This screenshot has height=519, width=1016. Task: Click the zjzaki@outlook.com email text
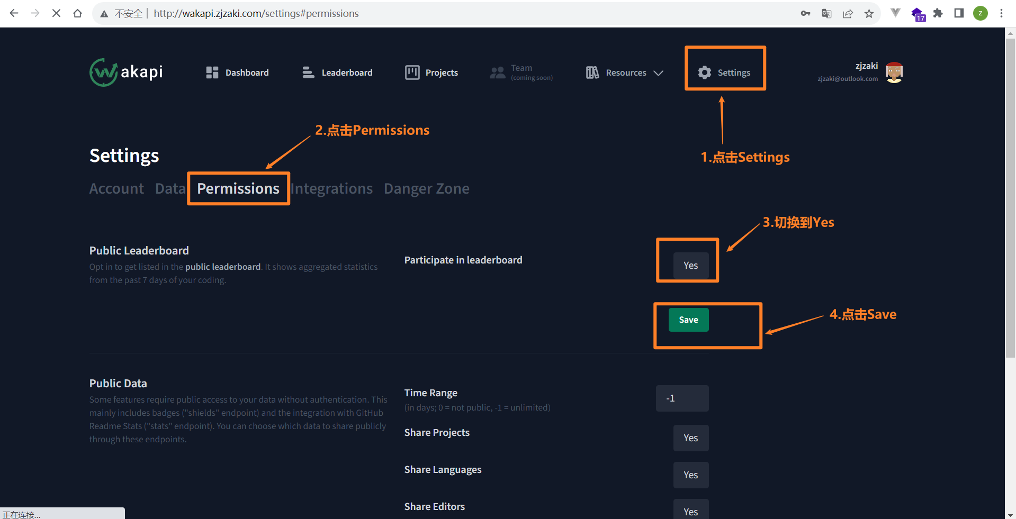[848, 79]
